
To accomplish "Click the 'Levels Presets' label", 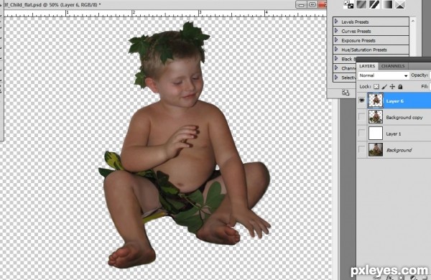I will (x=355, y=22).
